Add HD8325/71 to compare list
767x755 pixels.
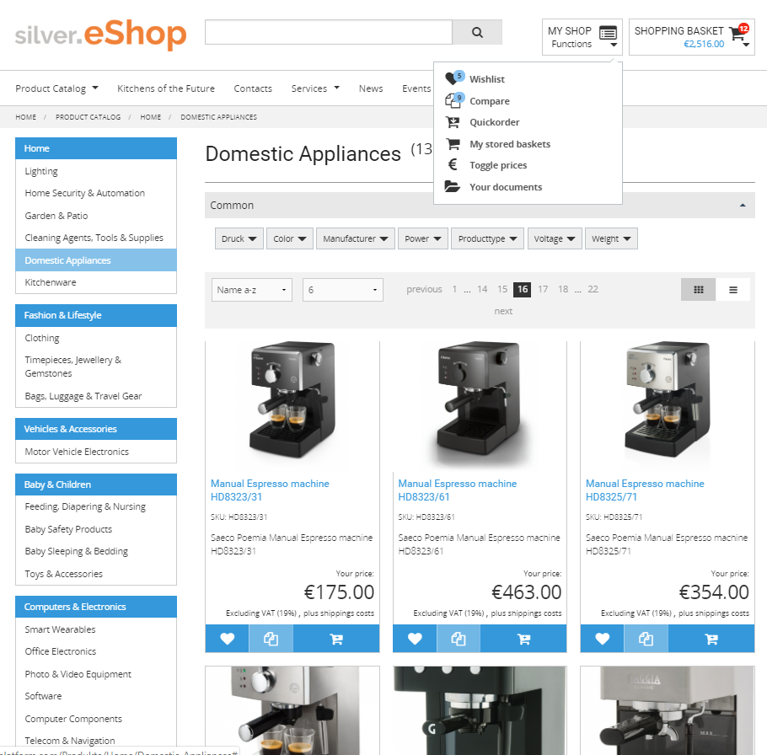[646, 639]
